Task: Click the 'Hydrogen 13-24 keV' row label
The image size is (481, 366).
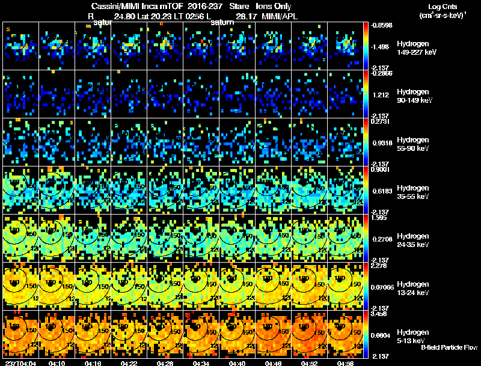Action: (x=413, y=288)
